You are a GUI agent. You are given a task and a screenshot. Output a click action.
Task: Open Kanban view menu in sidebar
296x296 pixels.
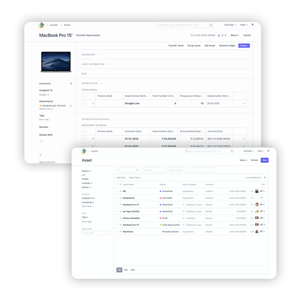[x=86, y=187]
